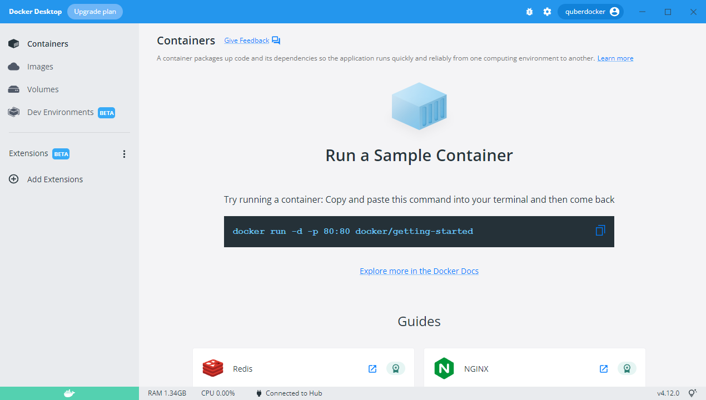Viewport: 706px width, 400px height.
Task: Click Add Extensions in sidebar
Action: point(54,179)
